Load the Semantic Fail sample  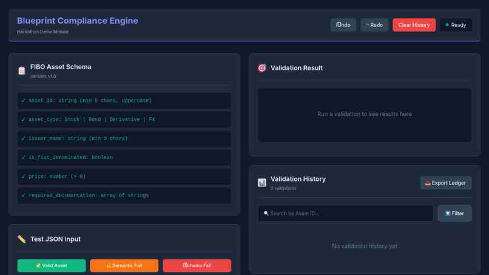click(124, 266)
